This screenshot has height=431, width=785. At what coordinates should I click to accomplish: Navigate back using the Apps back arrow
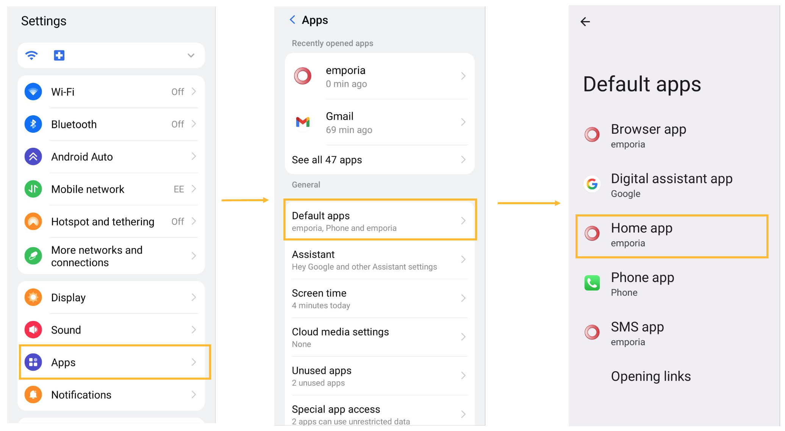[292, 19]
